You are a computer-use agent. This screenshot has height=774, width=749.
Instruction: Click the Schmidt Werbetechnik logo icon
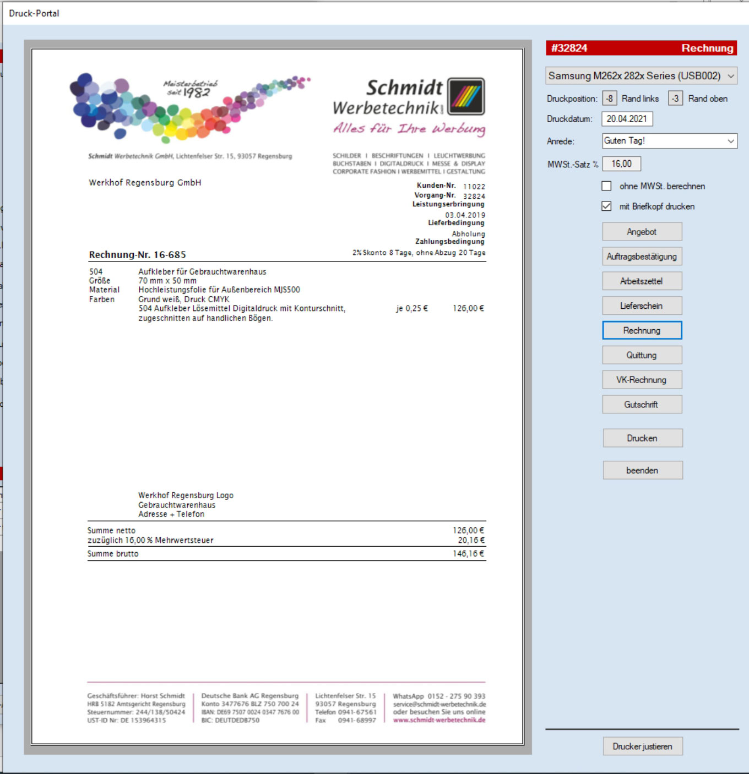(x=466, y=96)
